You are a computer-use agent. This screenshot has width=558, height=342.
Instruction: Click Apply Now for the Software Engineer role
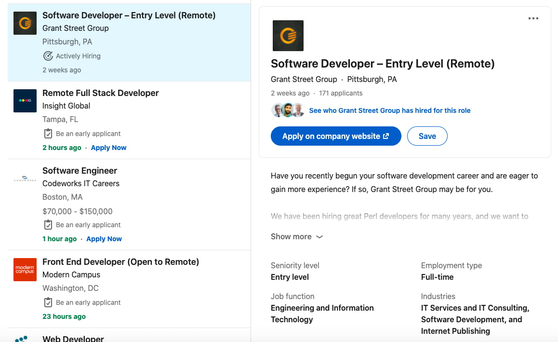(104, 238)
